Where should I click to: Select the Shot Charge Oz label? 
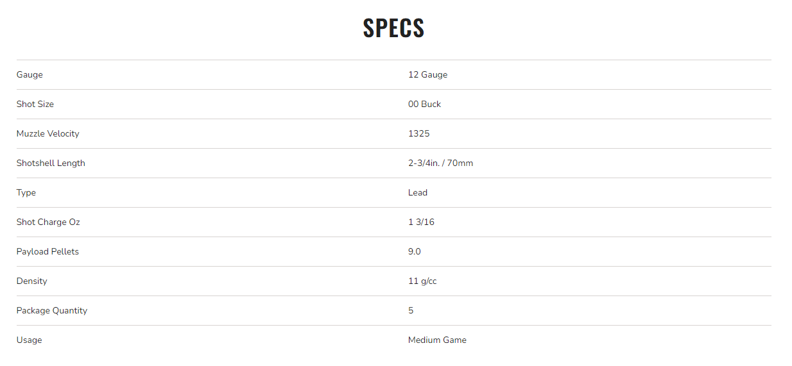point(48,222)
